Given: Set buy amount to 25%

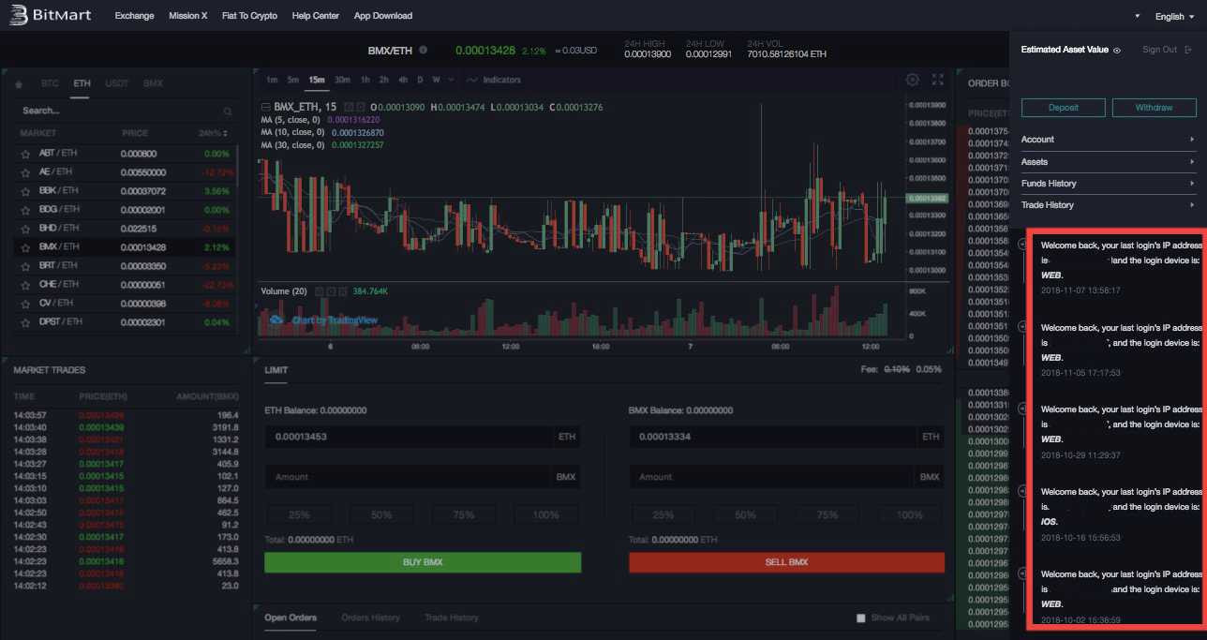Looking at the screenshot, I should coord(299,514).
